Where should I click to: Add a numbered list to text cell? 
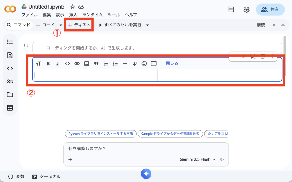pyautogui.click(x=106, y=64)
